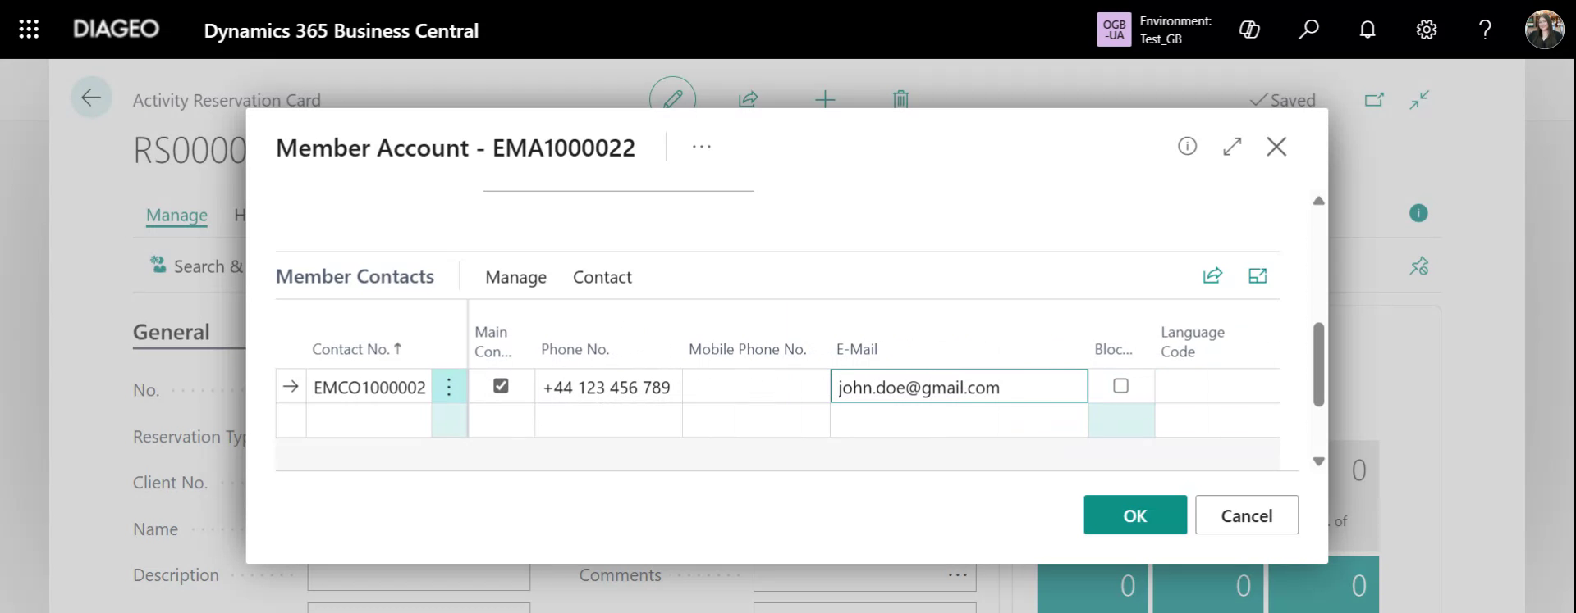Click the green info circle icon
Screen dimensions: 1576x613
1418,213
